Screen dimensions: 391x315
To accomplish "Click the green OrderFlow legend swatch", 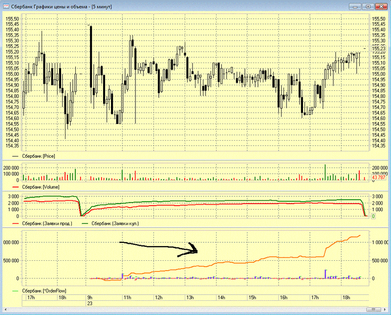I will [16, 291].
